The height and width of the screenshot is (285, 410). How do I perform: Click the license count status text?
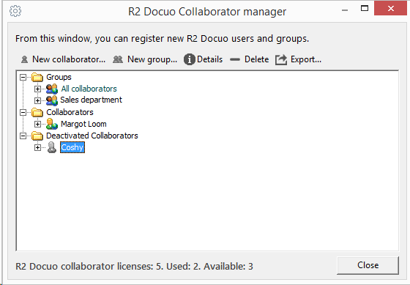point(134,267)
